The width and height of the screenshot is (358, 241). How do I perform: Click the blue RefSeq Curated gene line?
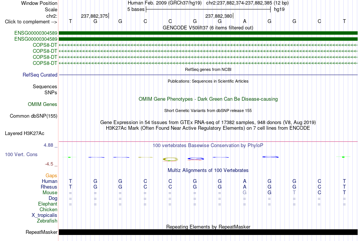click(x=208, y=75)
